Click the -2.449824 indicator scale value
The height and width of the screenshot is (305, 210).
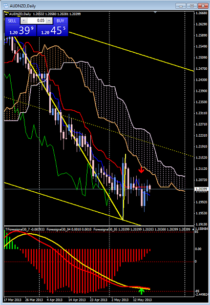click(x=202, y=294)
